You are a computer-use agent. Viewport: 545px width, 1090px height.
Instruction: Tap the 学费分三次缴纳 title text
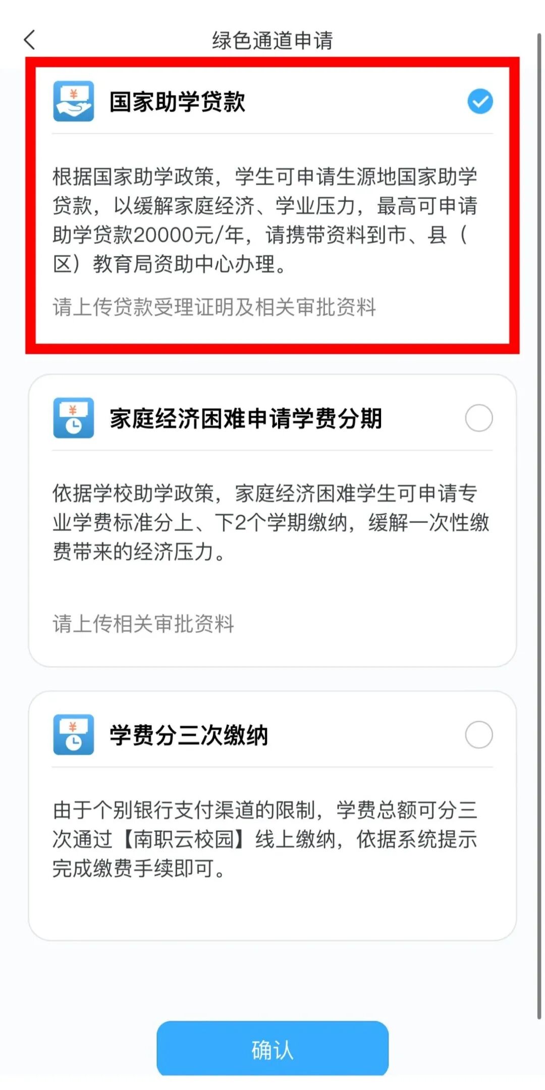pos(189,735)
